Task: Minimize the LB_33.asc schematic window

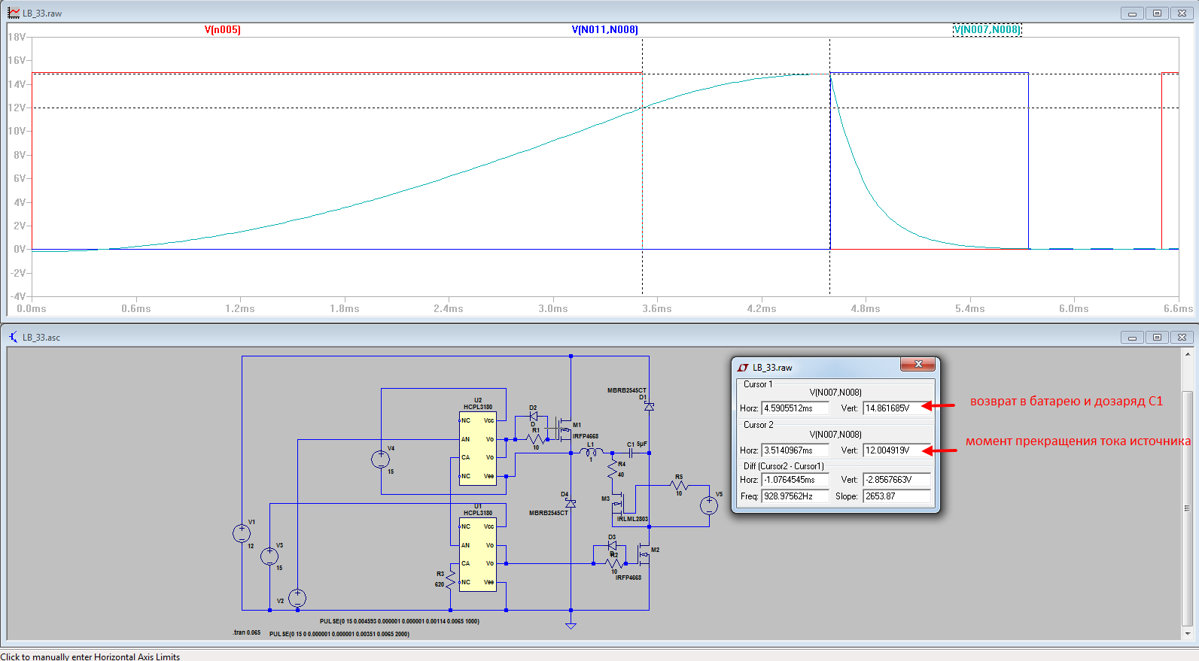Action: pyautogui.click(x=1132, y=338)
